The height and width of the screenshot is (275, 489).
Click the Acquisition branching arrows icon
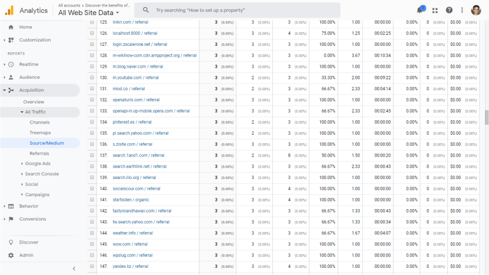point(11,90)
